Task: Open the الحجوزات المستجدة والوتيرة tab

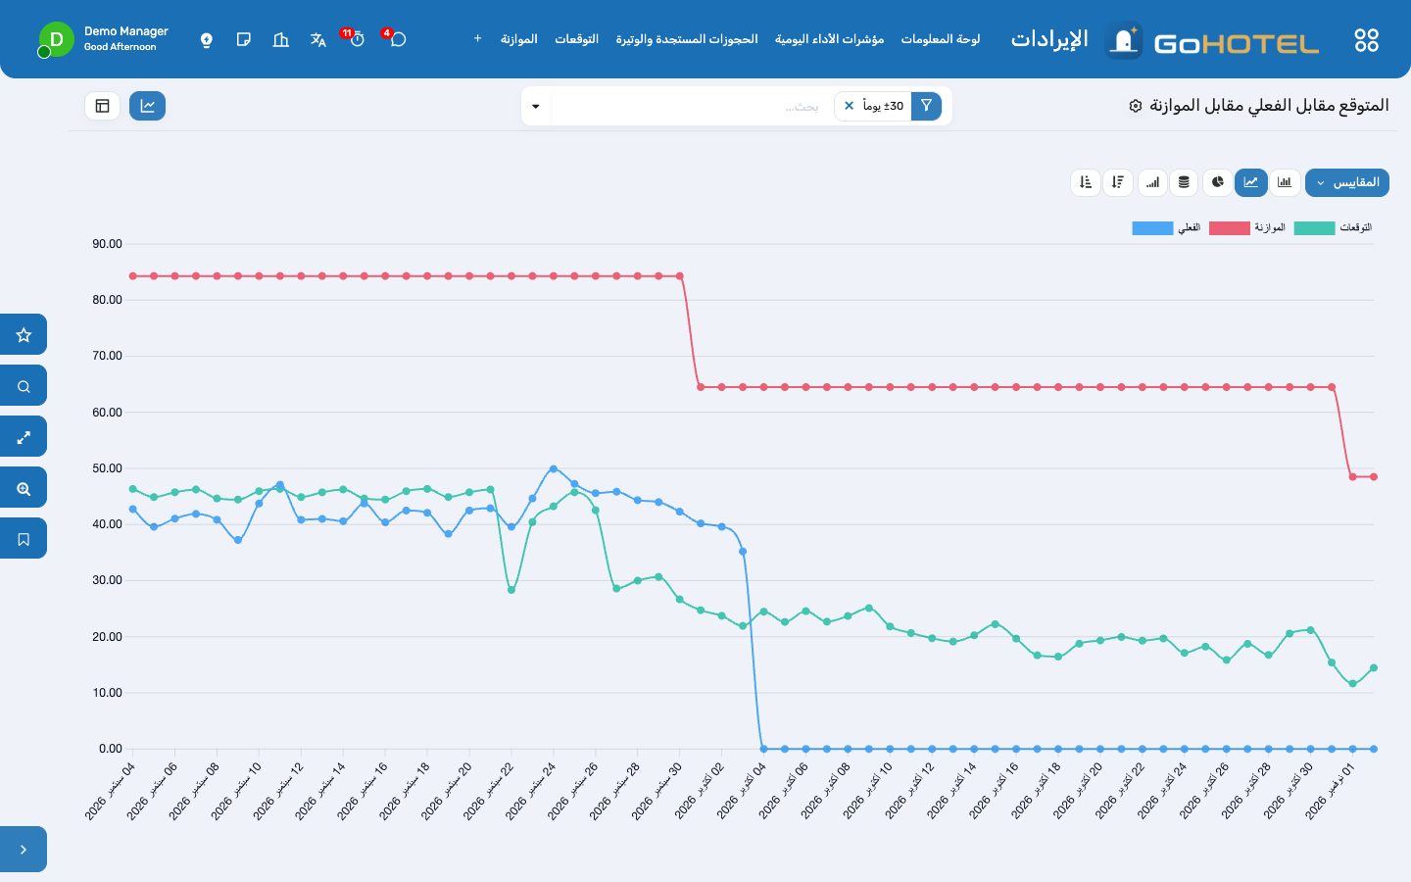Action: pos(687,39)
